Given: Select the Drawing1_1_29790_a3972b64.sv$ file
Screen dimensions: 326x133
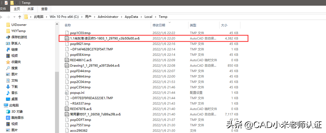Looking at the screenshot, I should point(95,65).
